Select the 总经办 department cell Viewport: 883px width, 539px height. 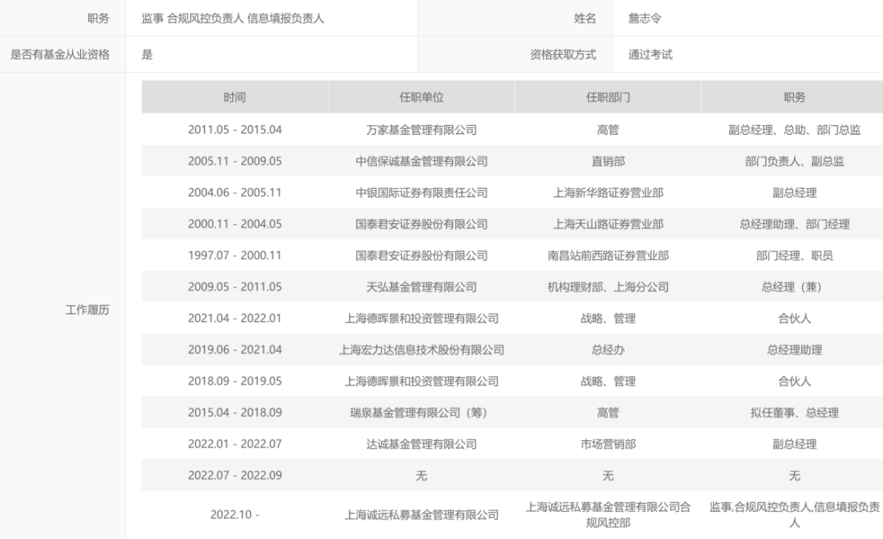(608, 350)
